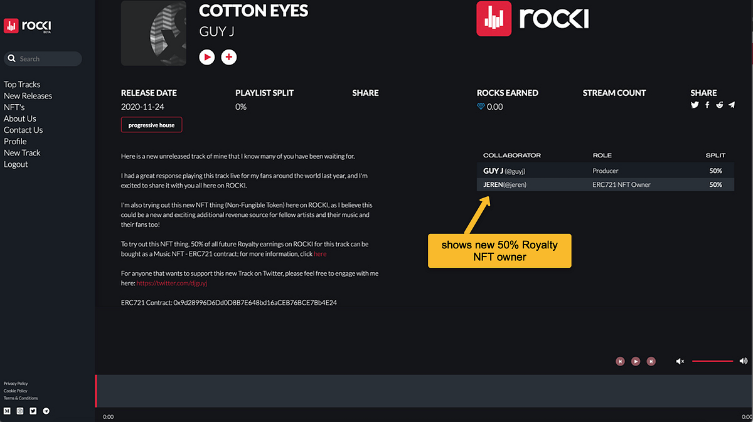
Task: Click the Producer role cell
Action: [606, 171]
